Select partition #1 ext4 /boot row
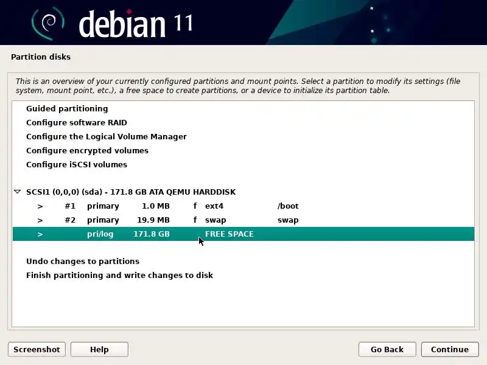This screenshot has height=365, width=487. pos(243,206)
